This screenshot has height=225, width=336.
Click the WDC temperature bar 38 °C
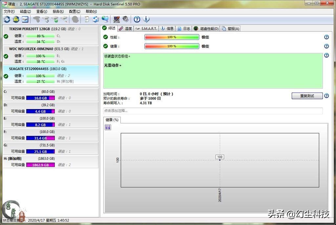click(x=40, y=61)
